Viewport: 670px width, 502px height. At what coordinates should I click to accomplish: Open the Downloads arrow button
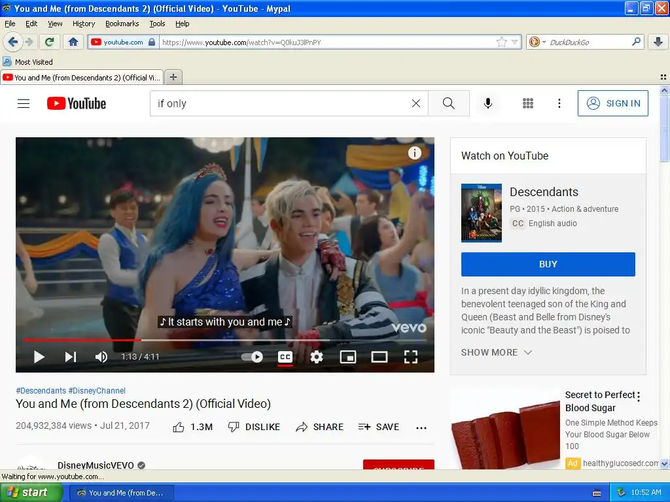click(x=658, y=42)
